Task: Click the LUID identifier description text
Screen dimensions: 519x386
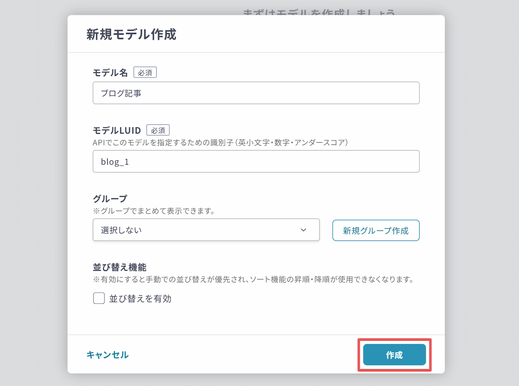Action: tap(220, 143)
